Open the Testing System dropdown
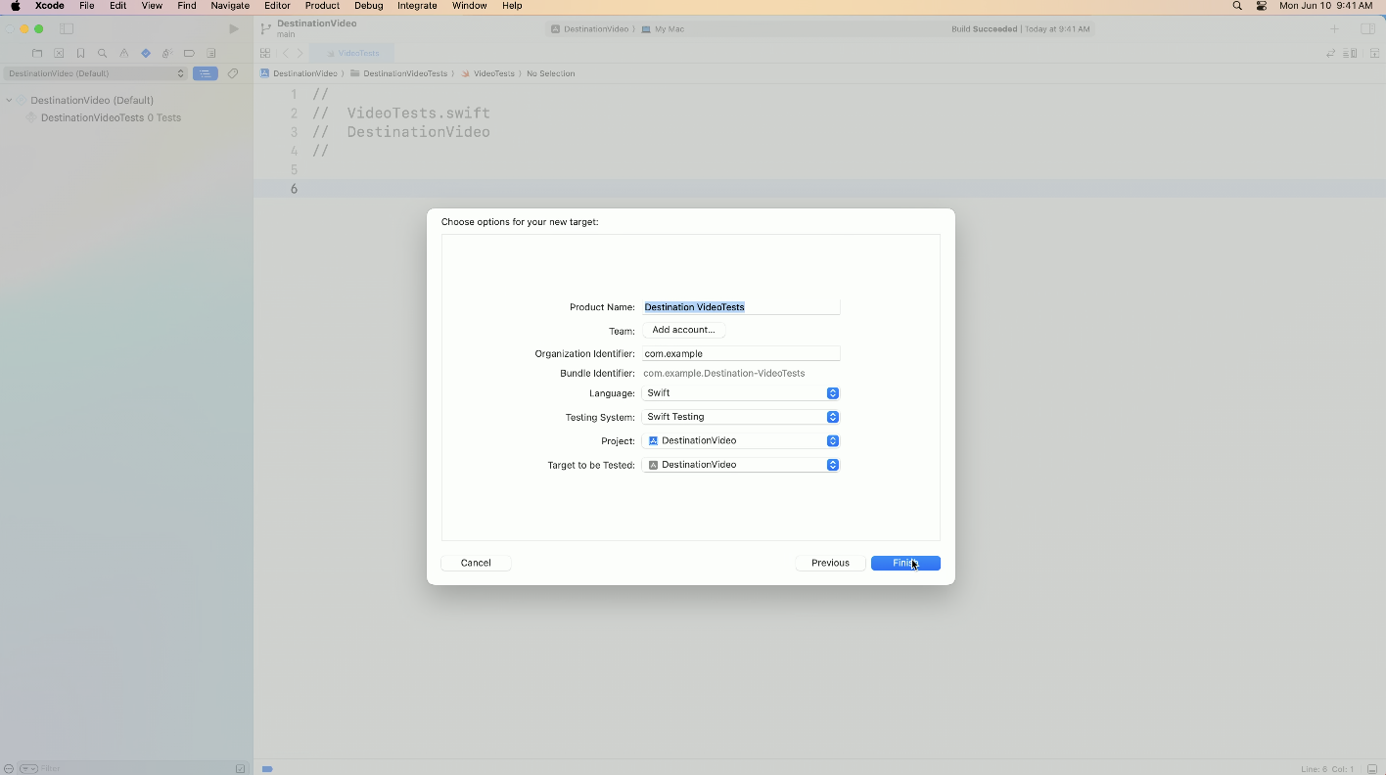This screenshot has width=1386, height=775. [x=741, y=417]
